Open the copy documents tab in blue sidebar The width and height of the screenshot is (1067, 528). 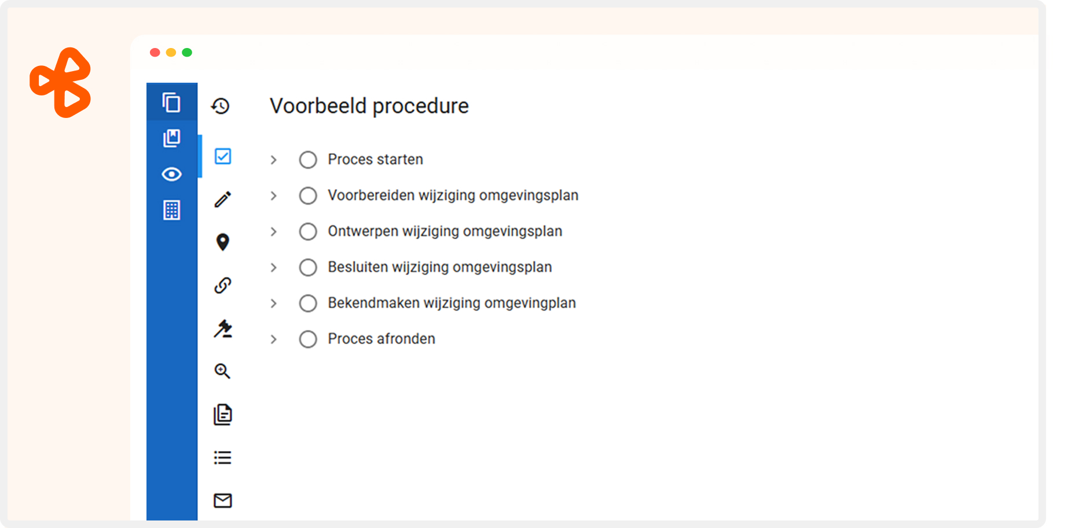pyautogui.click(x=171, y=102)
